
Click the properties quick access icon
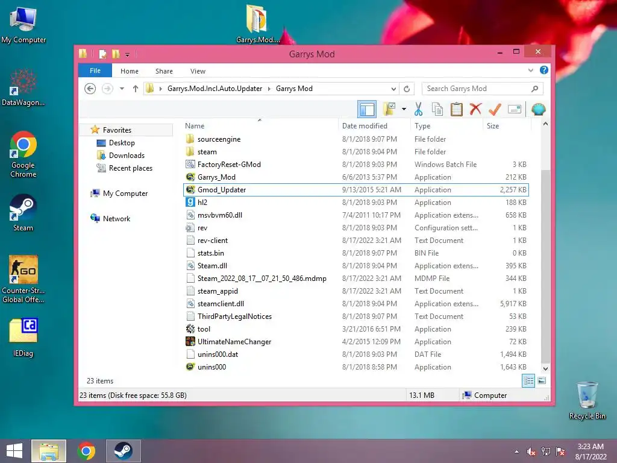[x=102, y=54]
